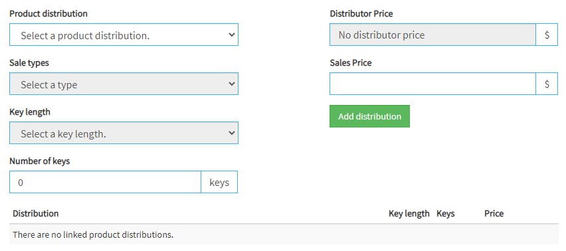Focus the Sales Price input field
Viewport: 566px width, 251px height.
click(x=432, y=84)
